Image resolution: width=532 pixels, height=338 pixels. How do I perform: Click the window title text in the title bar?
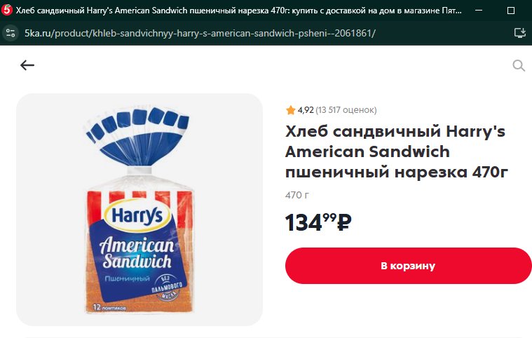pos(238,11)
